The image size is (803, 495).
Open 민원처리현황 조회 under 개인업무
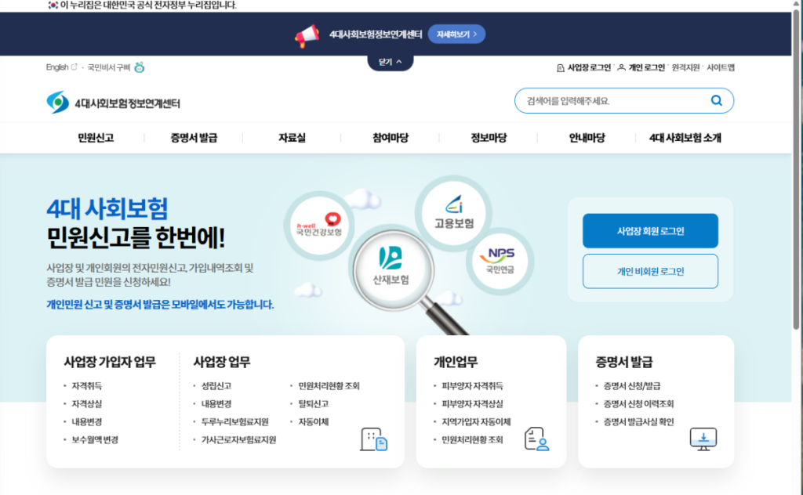coord(472,439)
